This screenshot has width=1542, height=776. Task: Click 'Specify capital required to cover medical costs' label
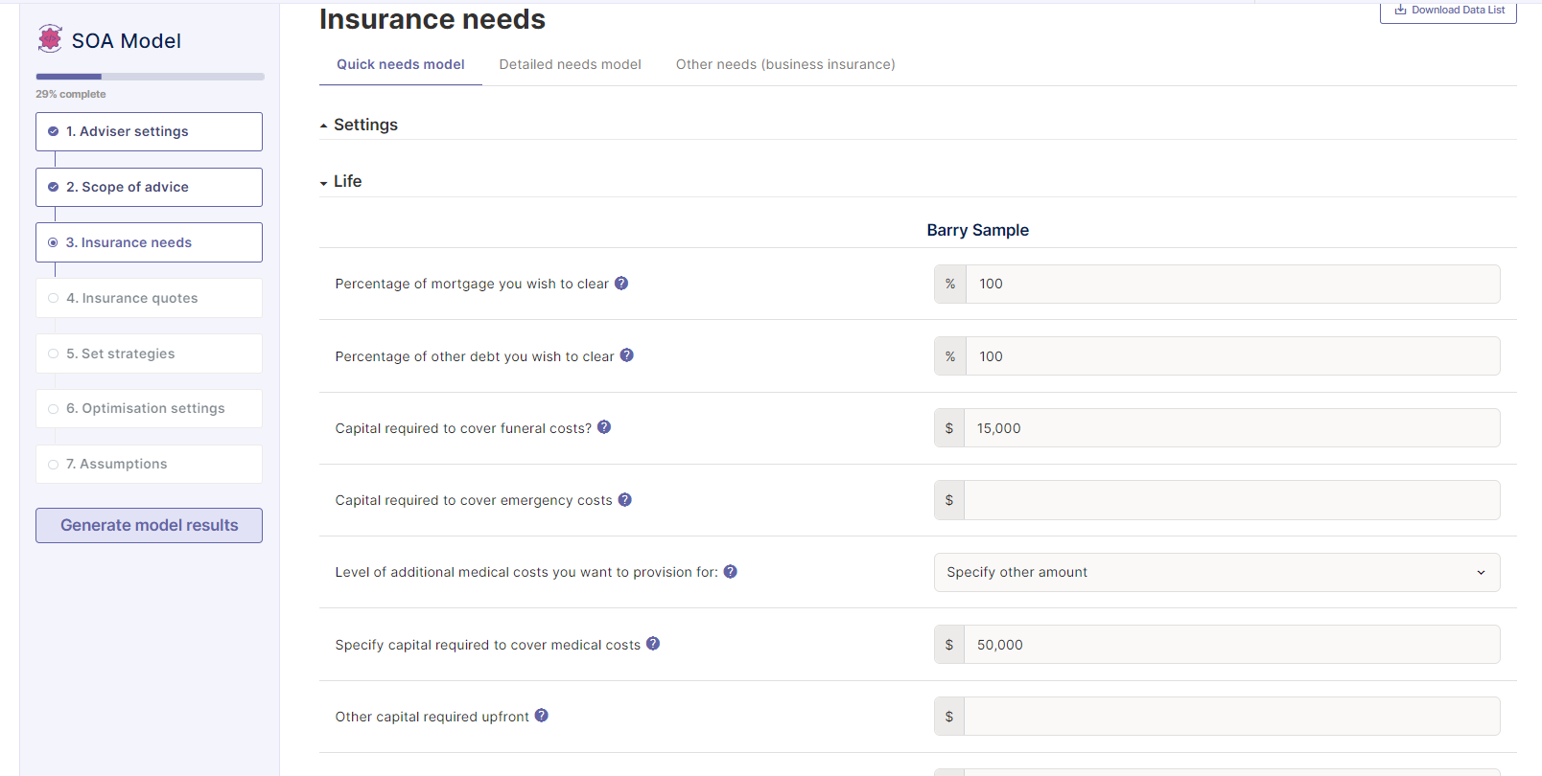pos(487,645)
